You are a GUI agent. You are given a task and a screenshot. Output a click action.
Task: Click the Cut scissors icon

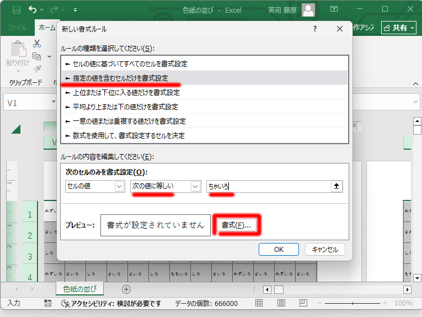point(37,44)
